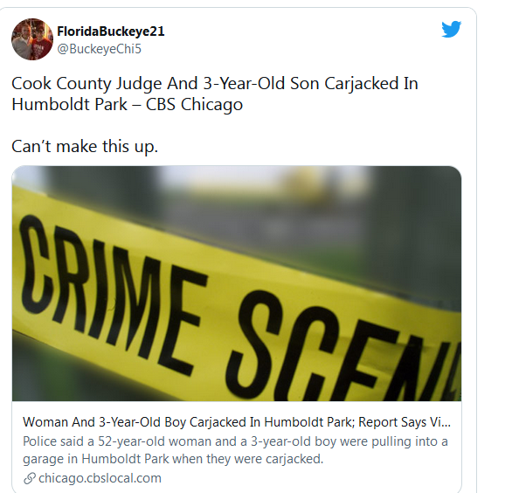Click the blue Twitter bird logo
The height and width of the screenshot is (493, 519).
pos(452,29)
